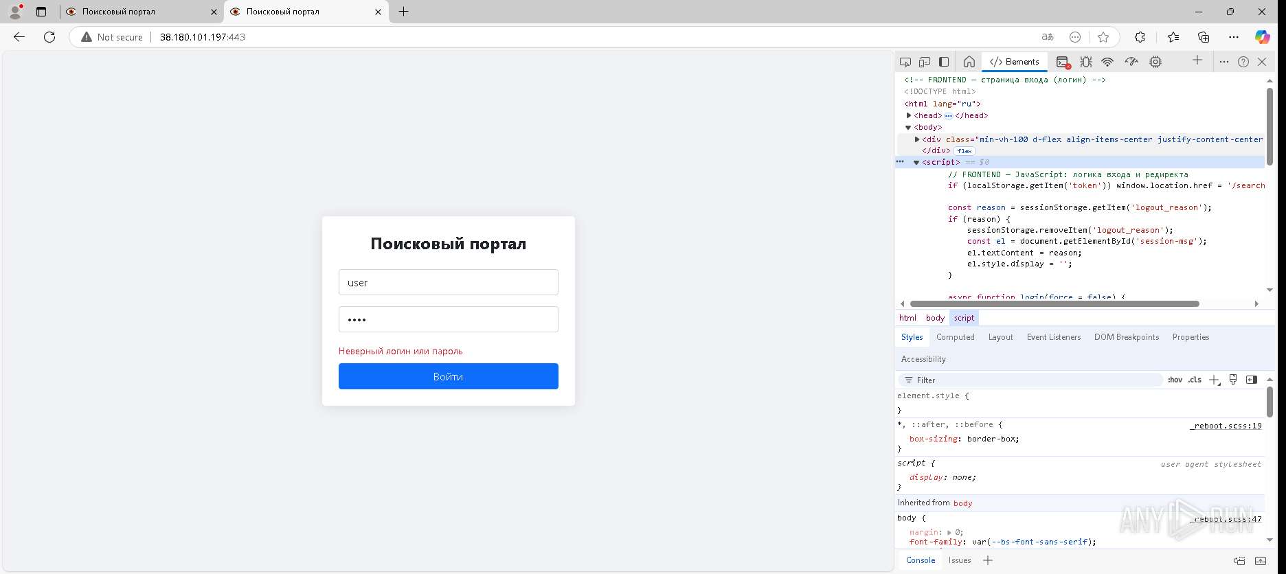The image size is (1286, 574).
Task: Close the DevTools panel
Action: pyautogui.click(x=1262, y=62)
